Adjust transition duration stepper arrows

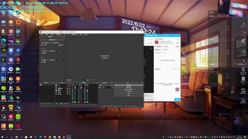[112, 87]
